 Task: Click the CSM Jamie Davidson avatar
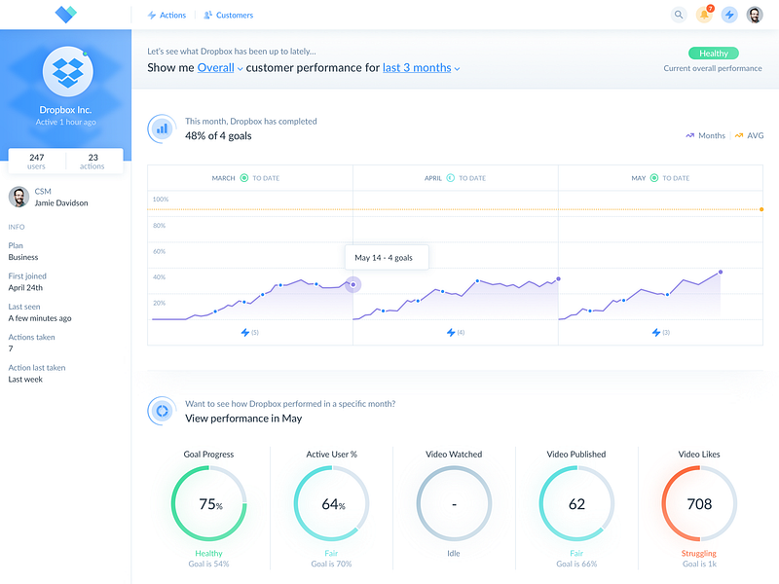[19, 198]
